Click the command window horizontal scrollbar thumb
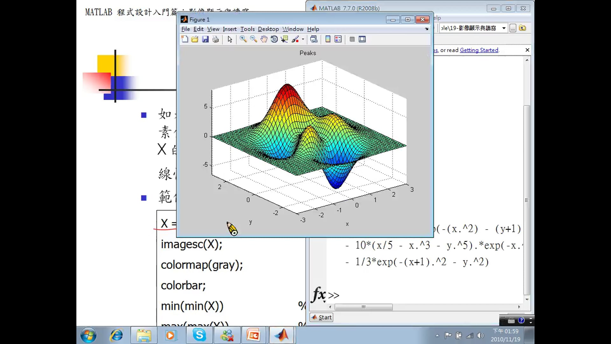This screenshot has width=611, height=344. 363,307
